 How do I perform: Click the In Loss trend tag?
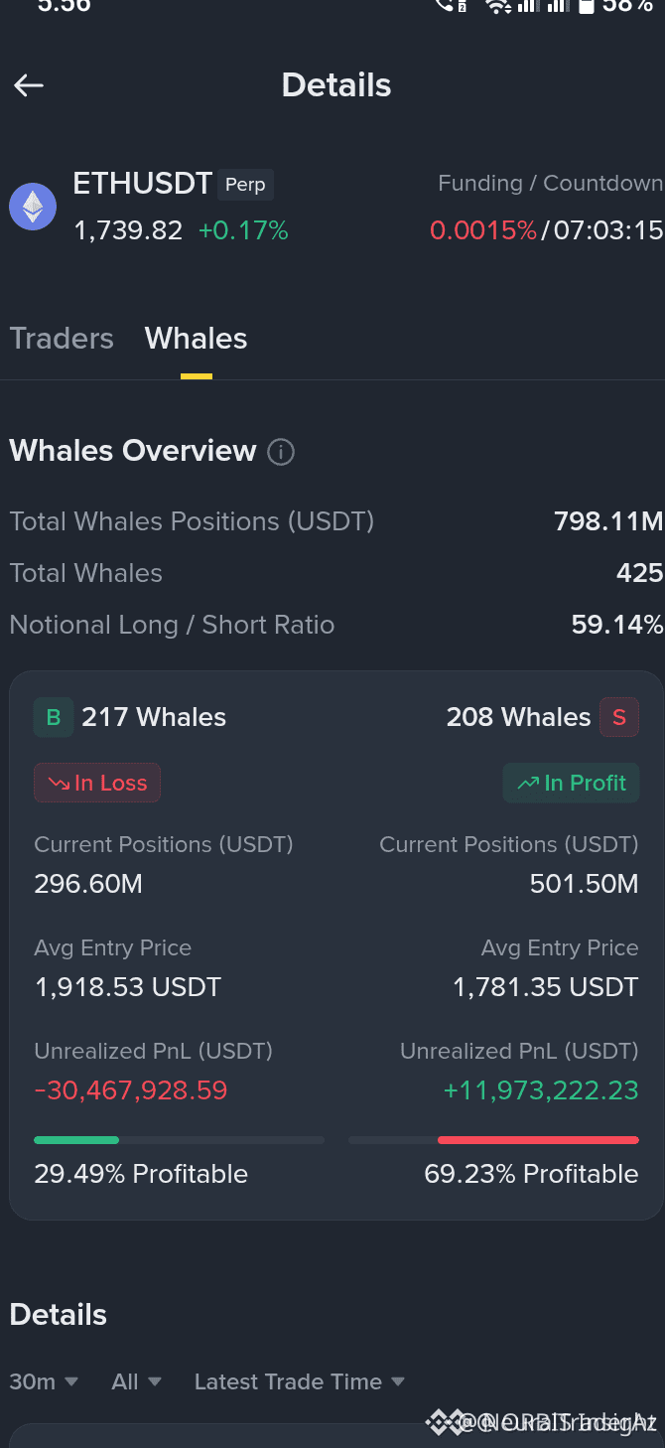[x=97, y=783]
